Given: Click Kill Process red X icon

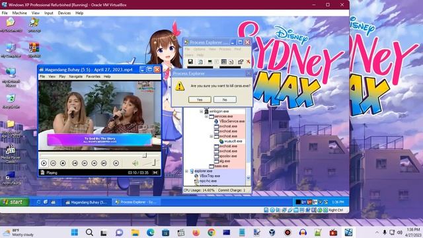Looking at the screenshot, I should [x=249, y=61].
